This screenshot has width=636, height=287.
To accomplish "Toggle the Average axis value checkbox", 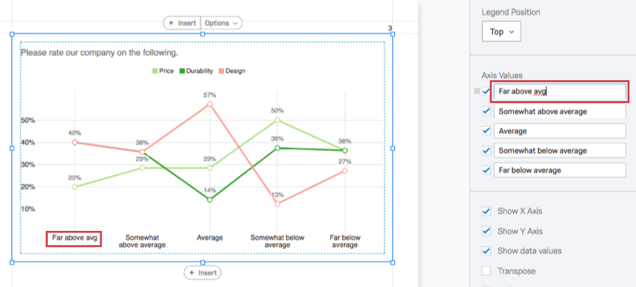I will [x=486, y=131].
